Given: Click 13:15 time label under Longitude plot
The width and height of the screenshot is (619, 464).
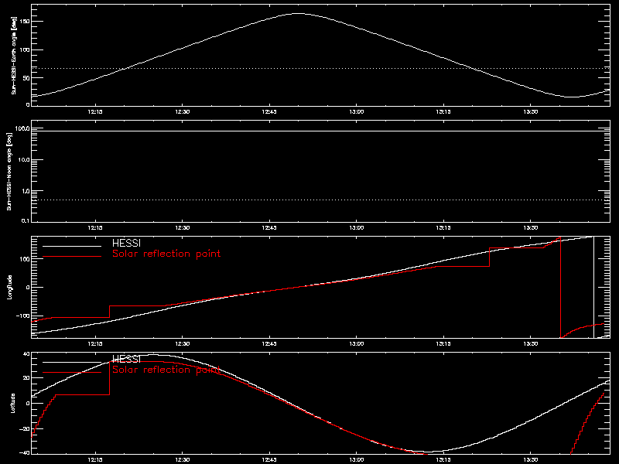Looking at the screenshot, I should (x=443, y=344).
